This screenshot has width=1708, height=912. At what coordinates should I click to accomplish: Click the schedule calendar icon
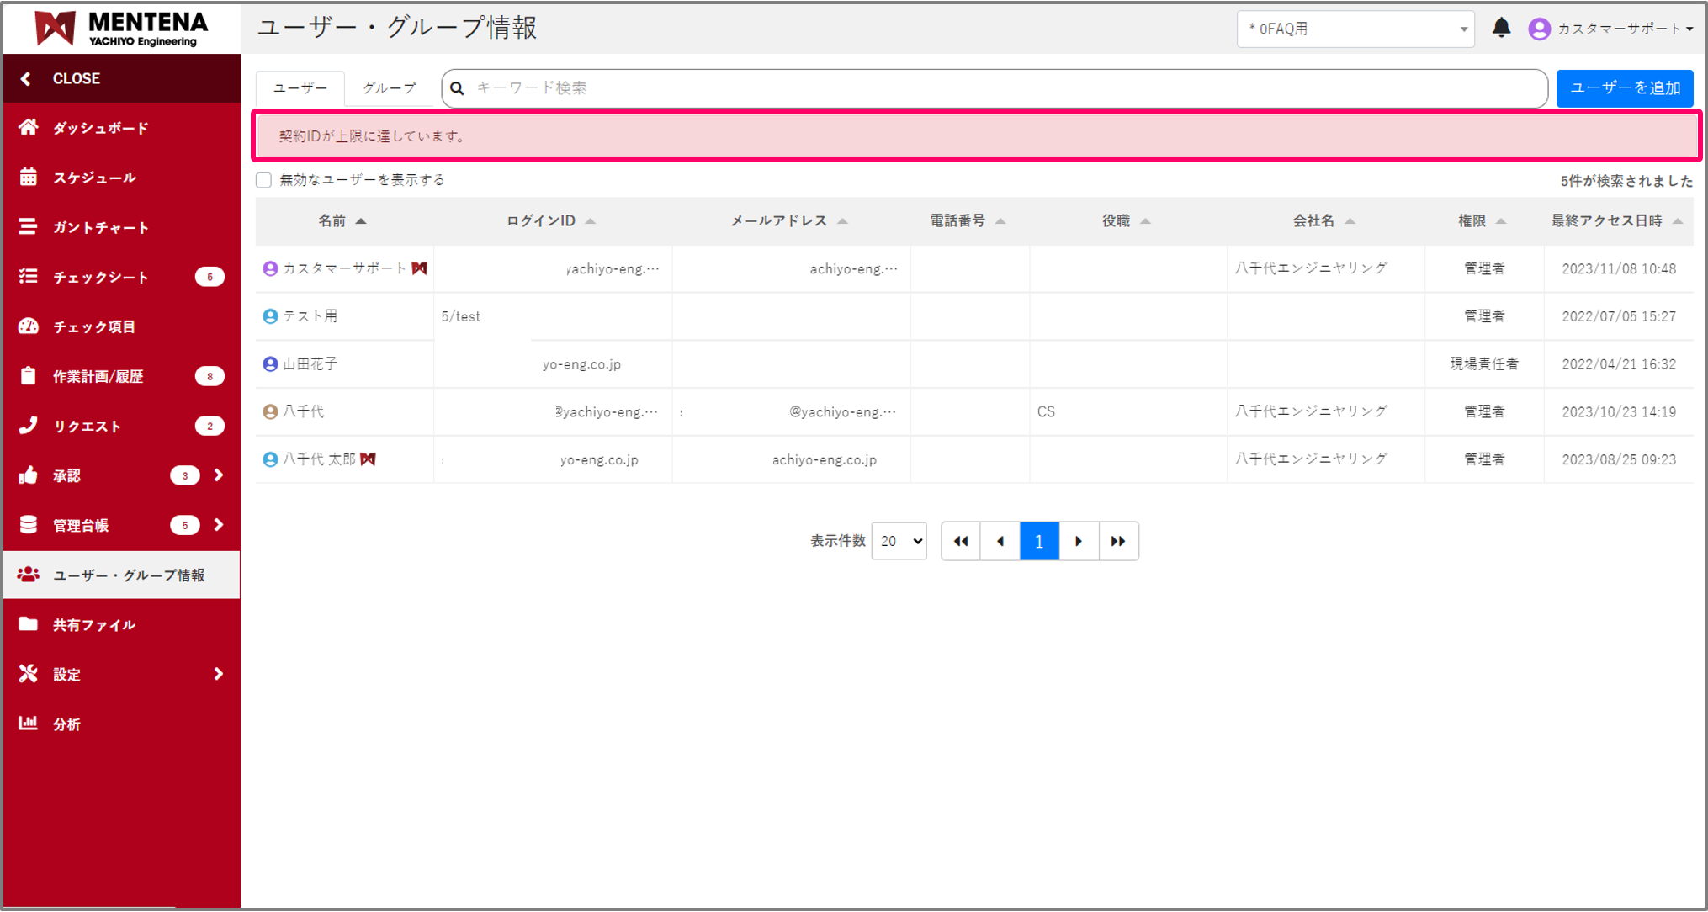[29, 177]
